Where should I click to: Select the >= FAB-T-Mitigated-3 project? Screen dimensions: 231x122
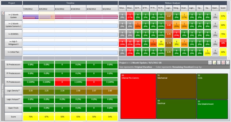[x=13, y=43]
